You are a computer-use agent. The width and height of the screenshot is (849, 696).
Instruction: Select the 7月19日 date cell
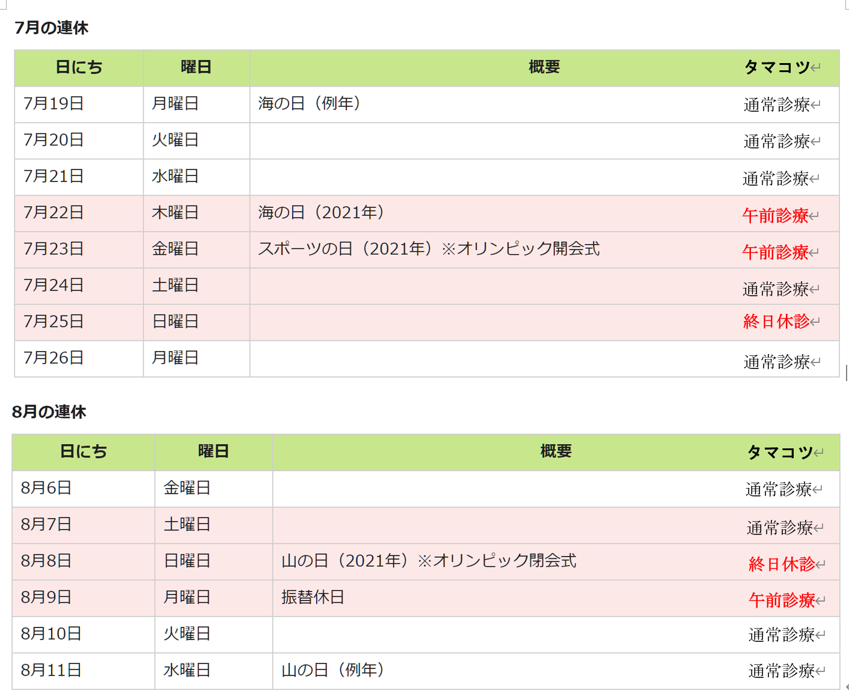click(x=54, y=104)
